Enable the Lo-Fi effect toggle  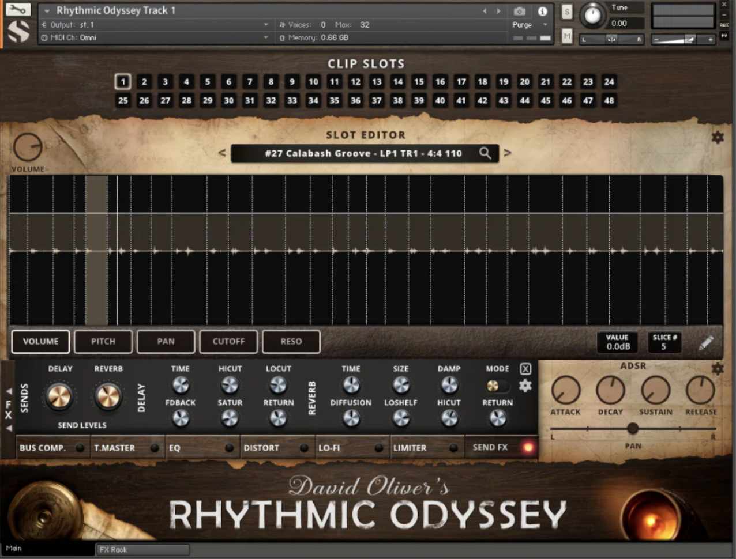(378, 448)
